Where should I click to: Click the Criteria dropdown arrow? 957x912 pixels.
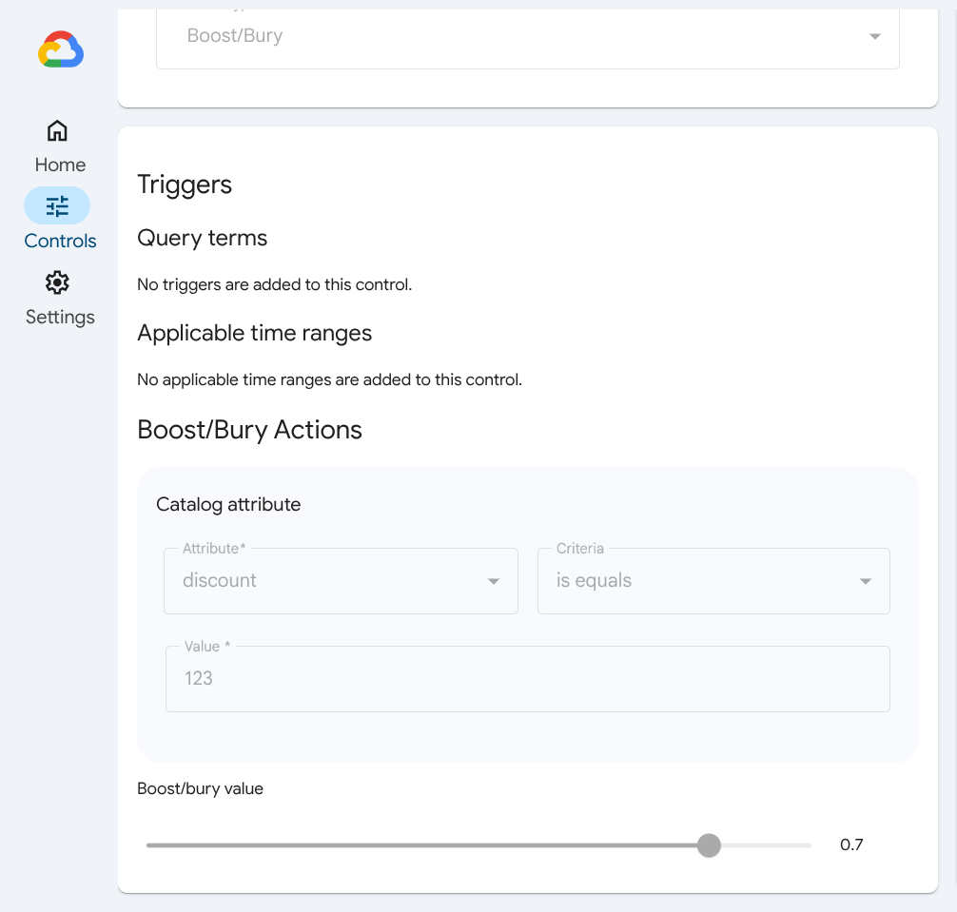(x=866, y=582)
